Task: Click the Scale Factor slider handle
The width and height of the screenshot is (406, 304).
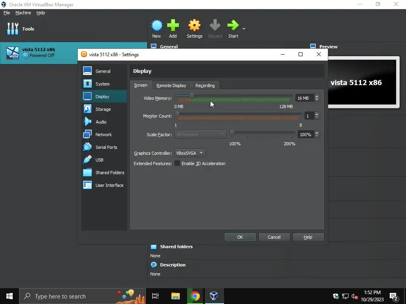Action: (x=232, y=132)
